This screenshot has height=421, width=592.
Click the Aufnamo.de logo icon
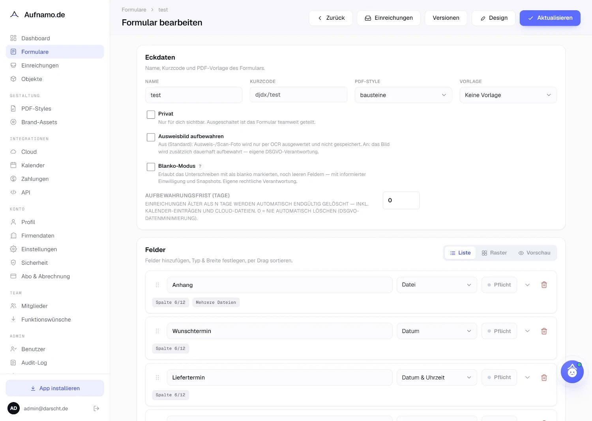click(15, 15)
